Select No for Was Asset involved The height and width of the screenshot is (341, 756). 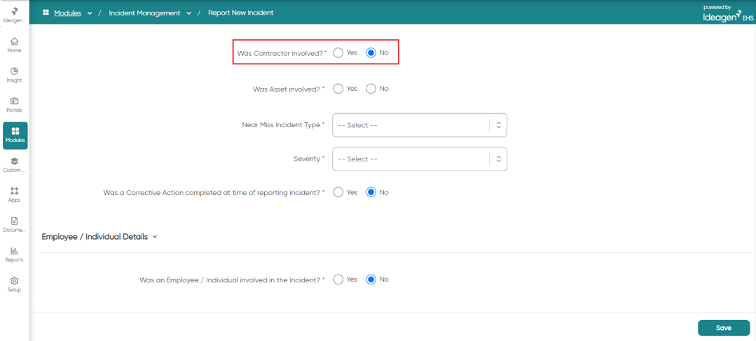(371, 89)
